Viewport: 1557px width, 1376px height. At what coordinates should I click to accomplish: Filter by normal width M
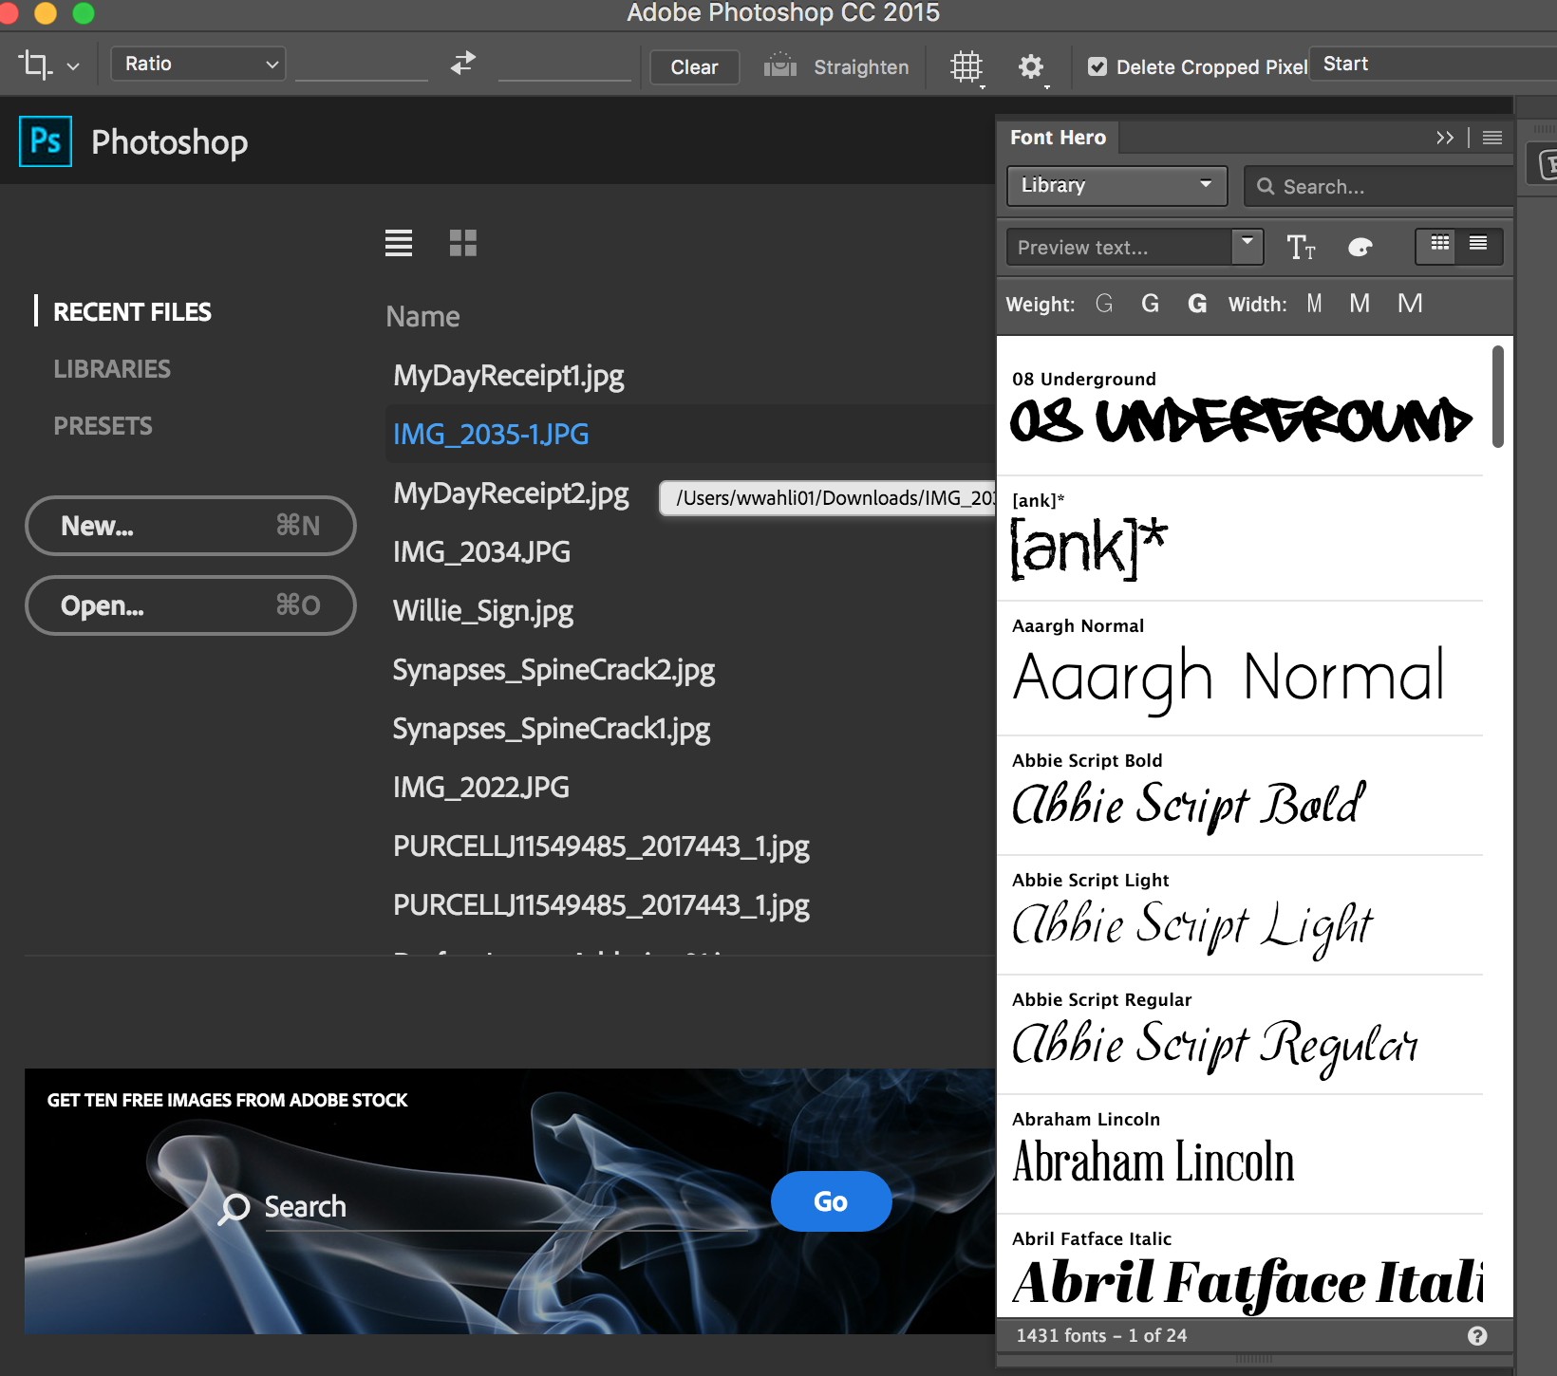pos(1360,304)
